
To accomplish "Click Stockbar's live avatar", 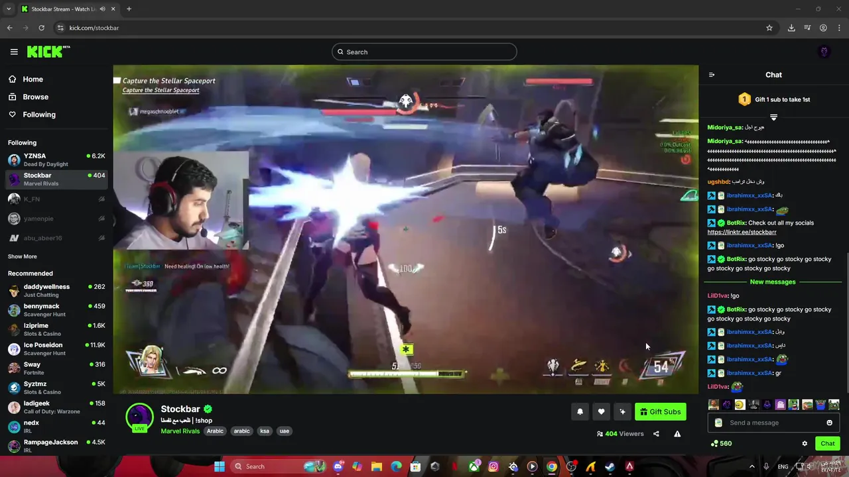I will click(x=140, y=417).
